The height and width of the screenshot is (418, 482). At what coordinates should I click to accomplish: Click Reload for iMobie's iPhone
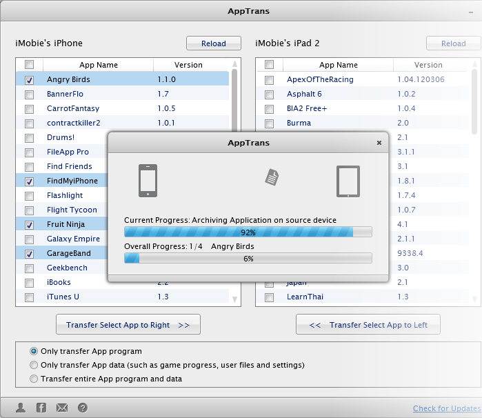[214, 43]
